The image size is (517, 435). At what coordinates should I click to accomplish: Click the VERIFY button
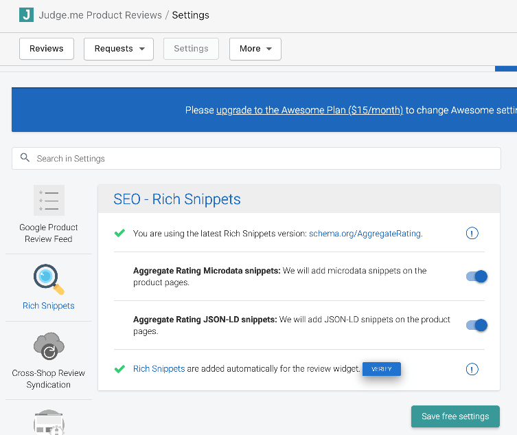[x=382, y=369]
